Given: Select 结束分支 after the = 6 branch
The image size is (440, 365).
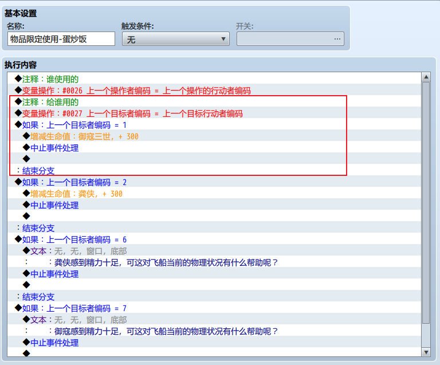Looking at the screenshot, I should [214, 296].
